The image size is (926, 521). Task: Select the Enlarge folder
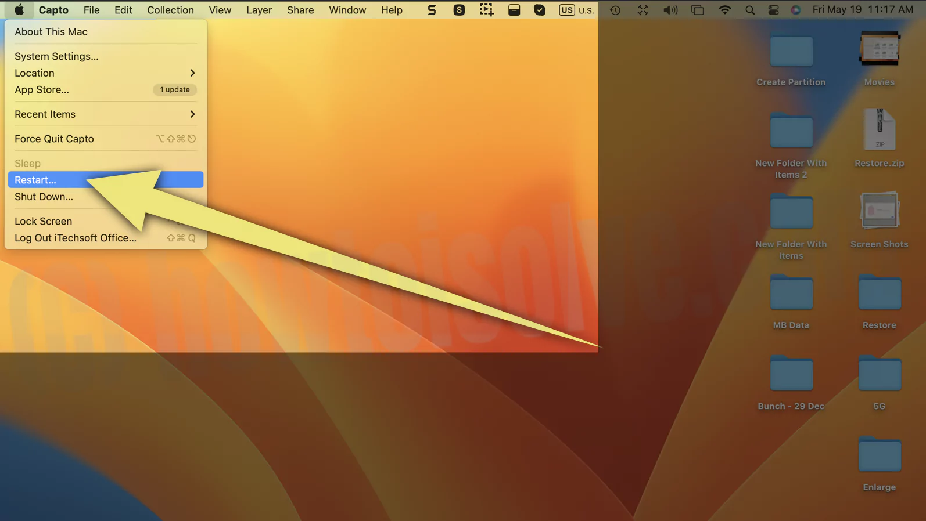880,455
